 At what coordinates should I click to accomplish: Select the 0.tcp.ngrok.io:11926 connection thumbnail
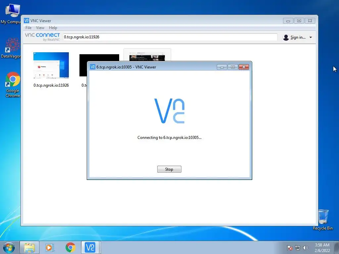51,65
